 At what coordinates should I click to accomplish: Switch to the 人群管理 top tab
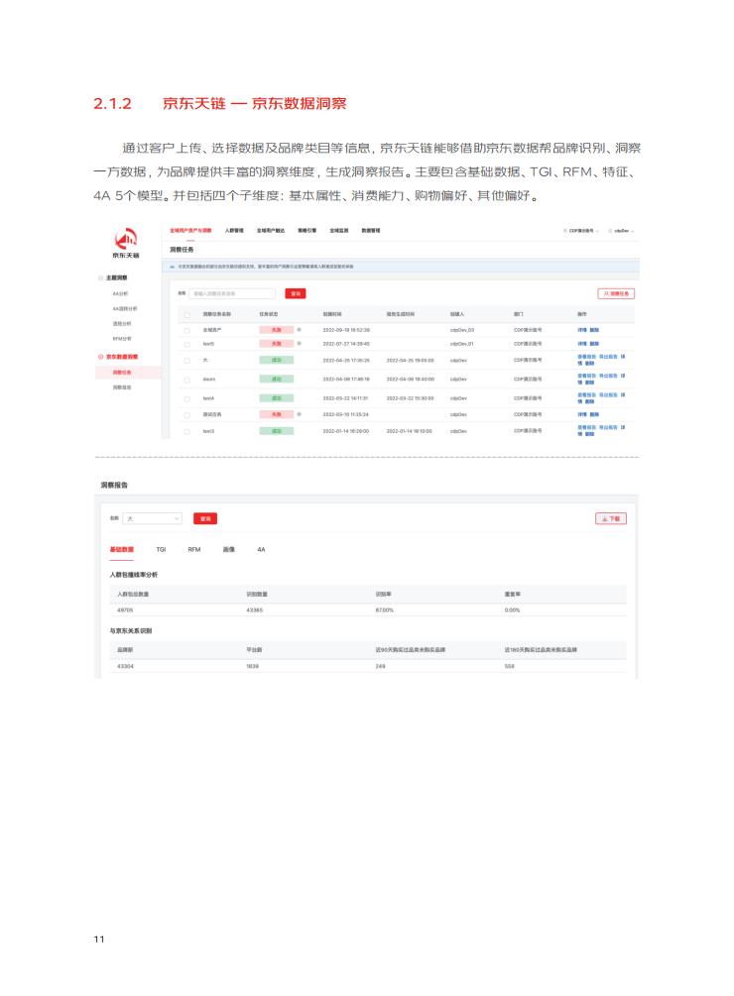coord(234,231)
